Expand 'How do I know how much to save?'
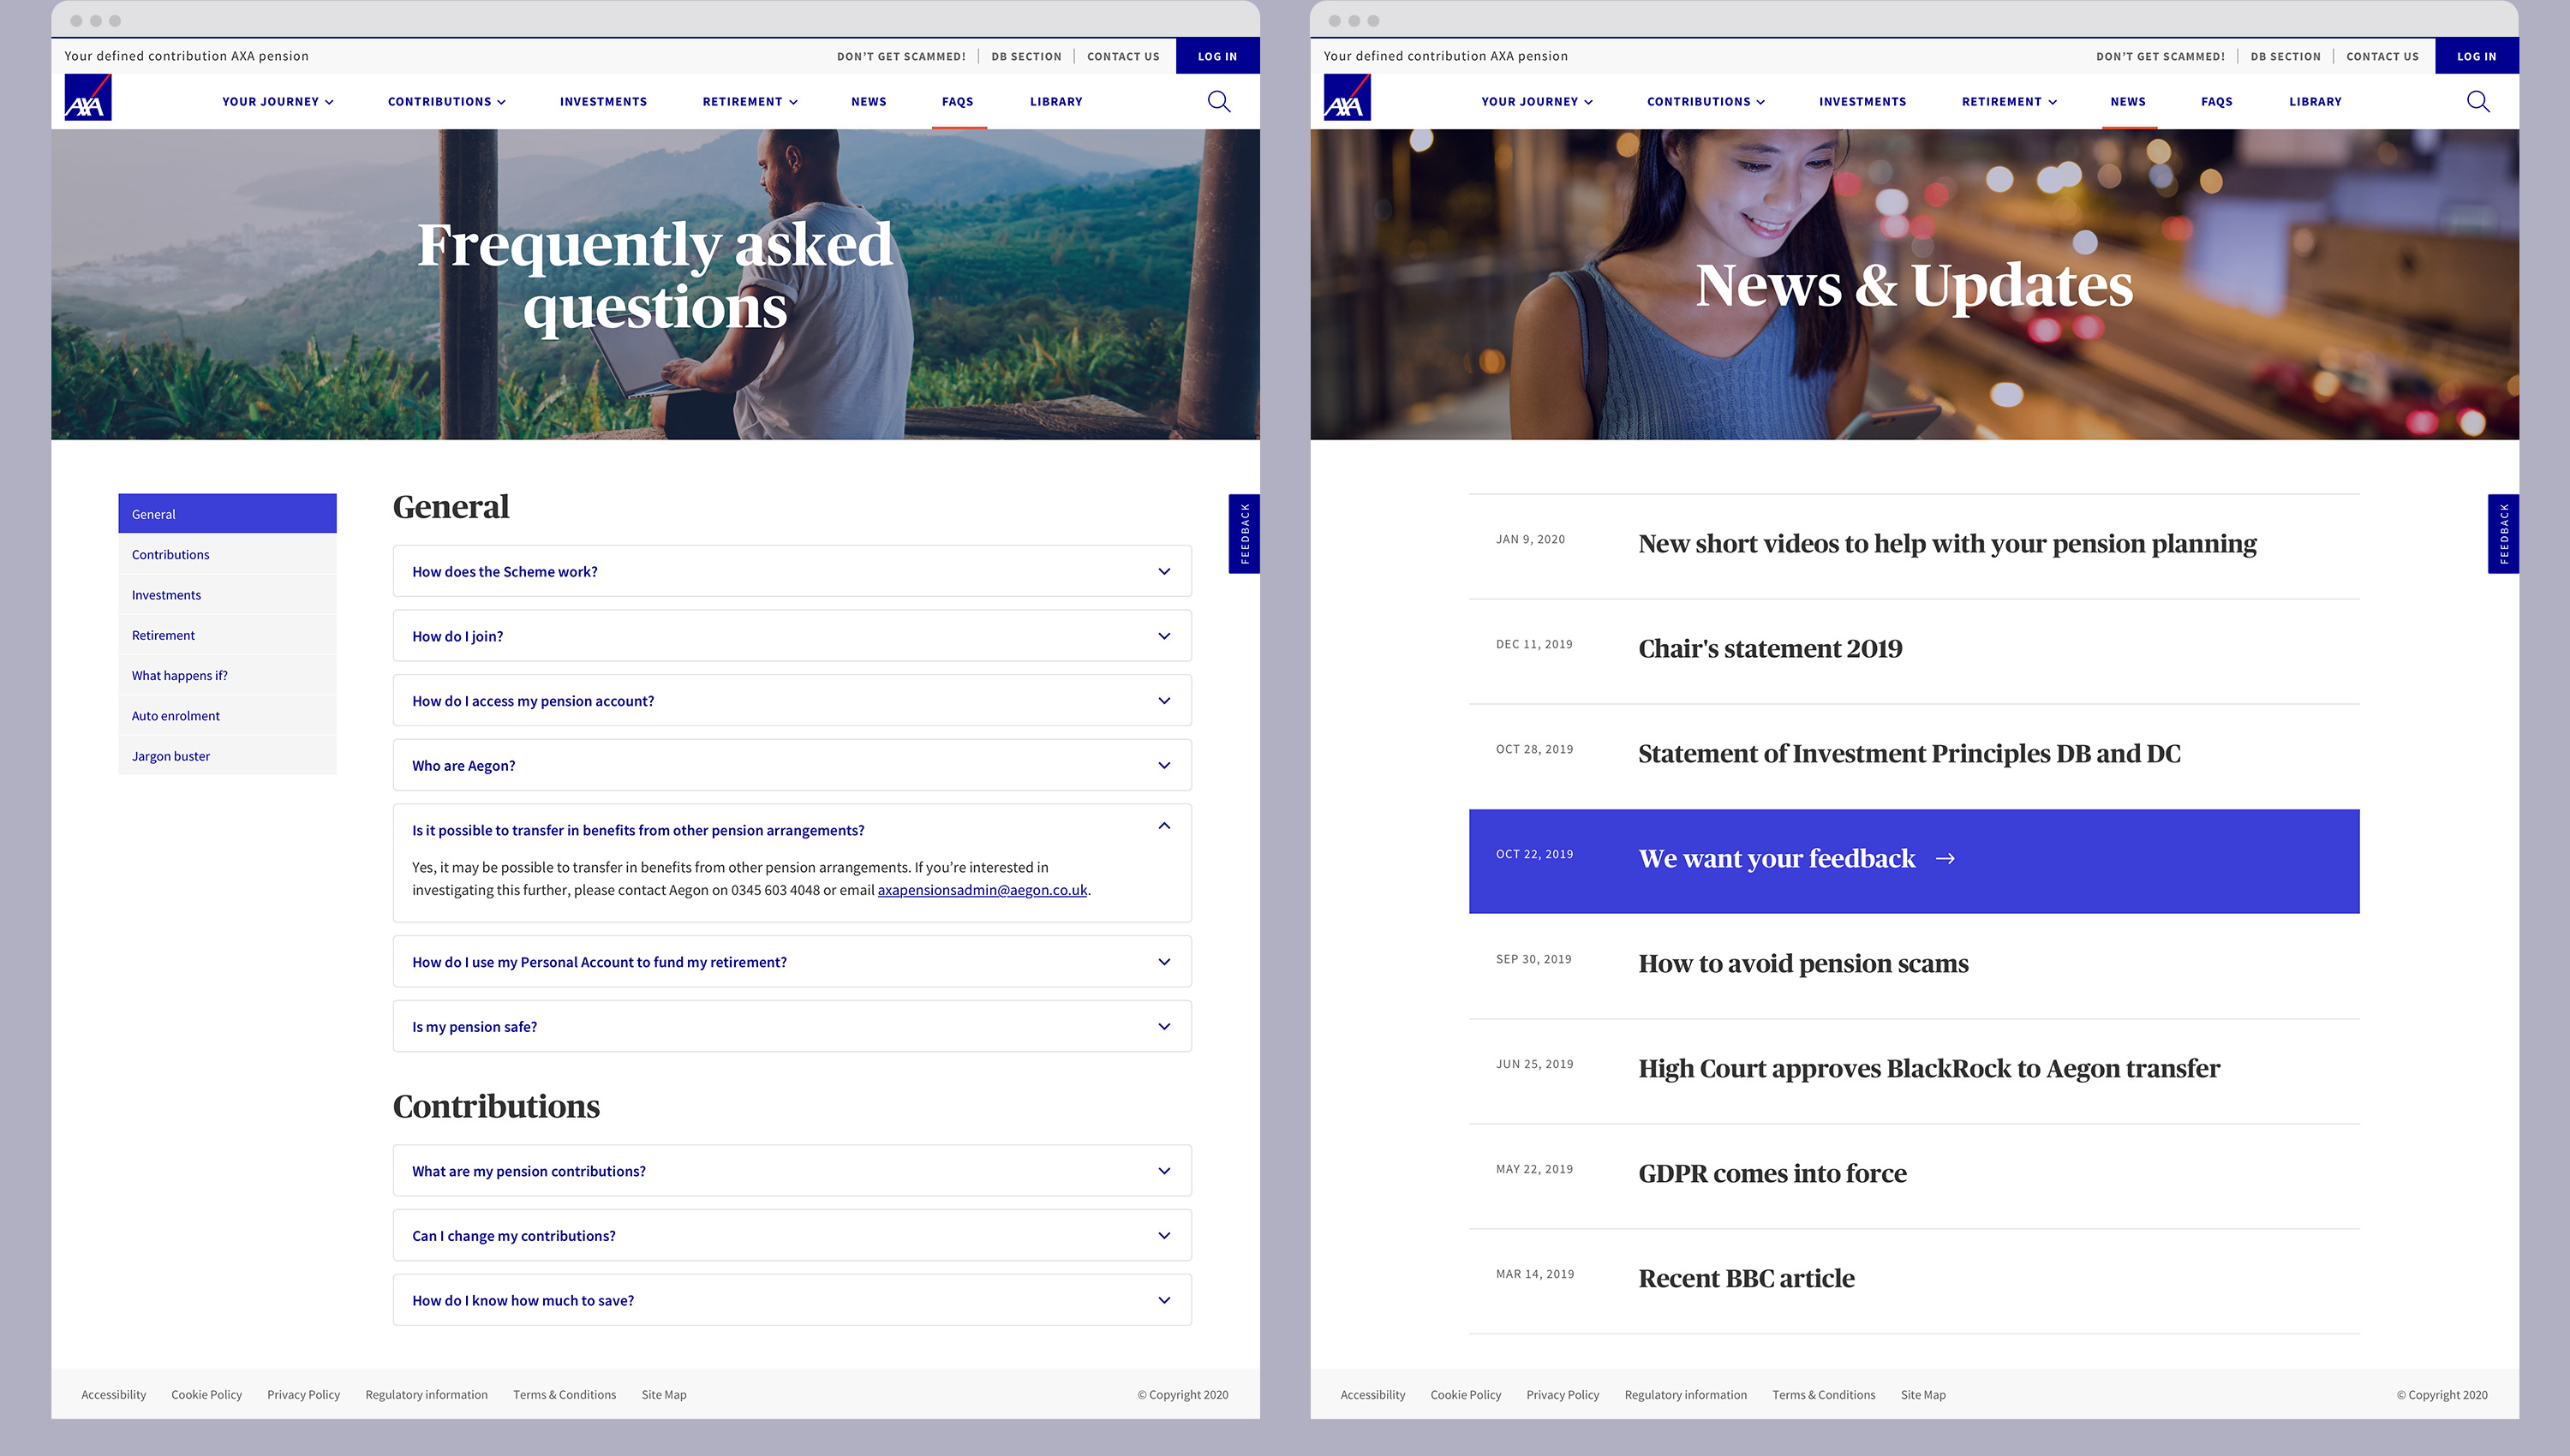 point(792,1301)
